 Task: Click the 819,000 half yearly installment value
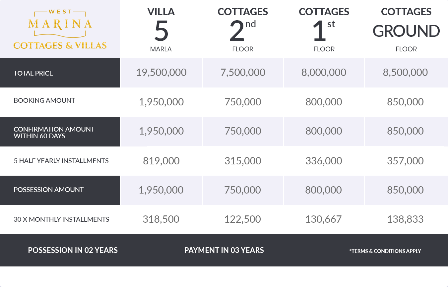click(x=161, y=161)
